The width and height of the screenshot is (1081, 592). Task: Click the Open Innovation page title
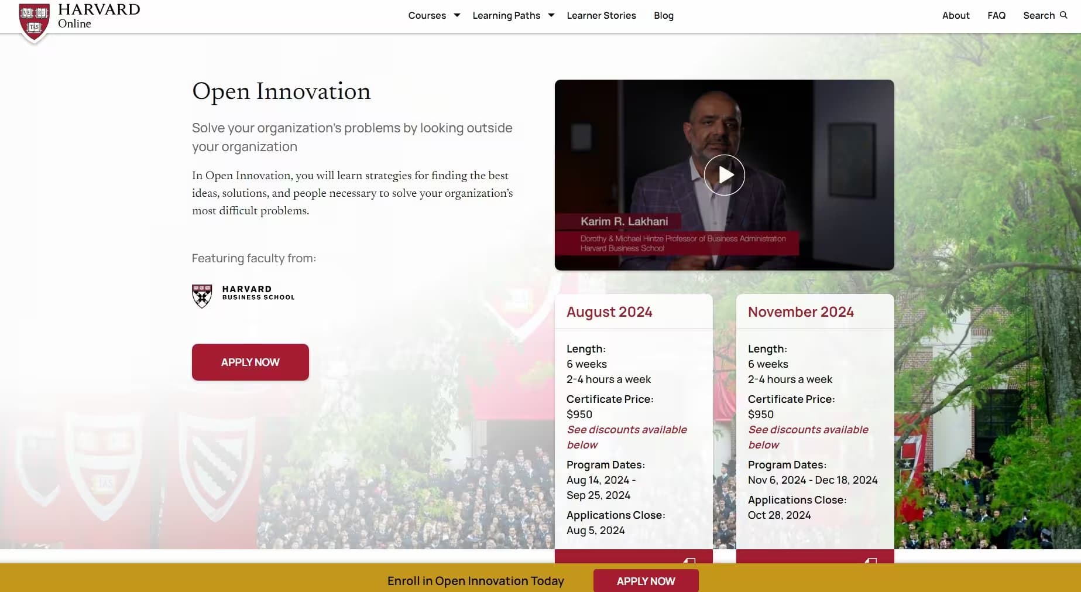[281, 91]
